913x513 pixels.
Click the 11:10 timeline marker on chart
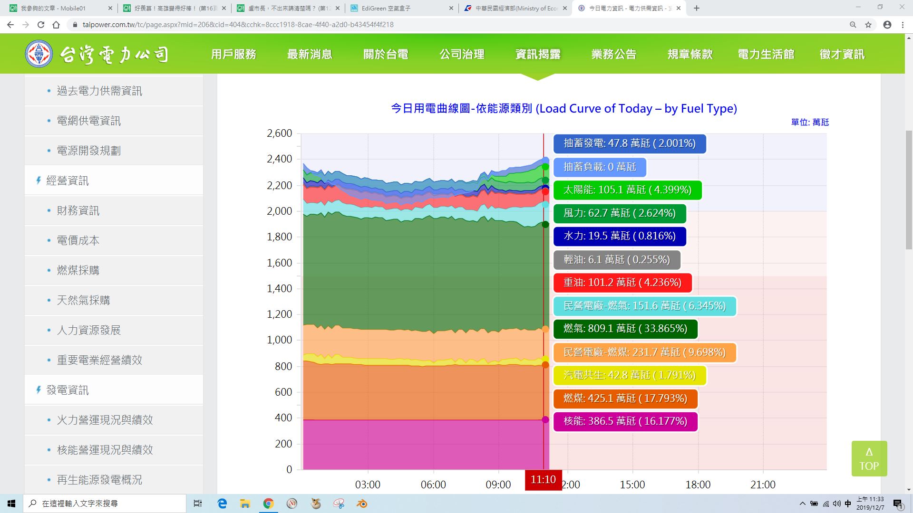pyautogui.click(x=543, y=480)
